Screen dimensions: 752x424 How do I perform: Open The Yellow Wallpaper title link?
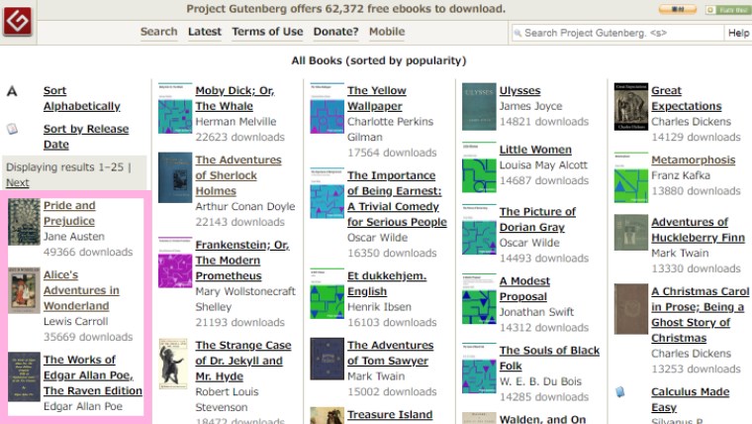376,98
